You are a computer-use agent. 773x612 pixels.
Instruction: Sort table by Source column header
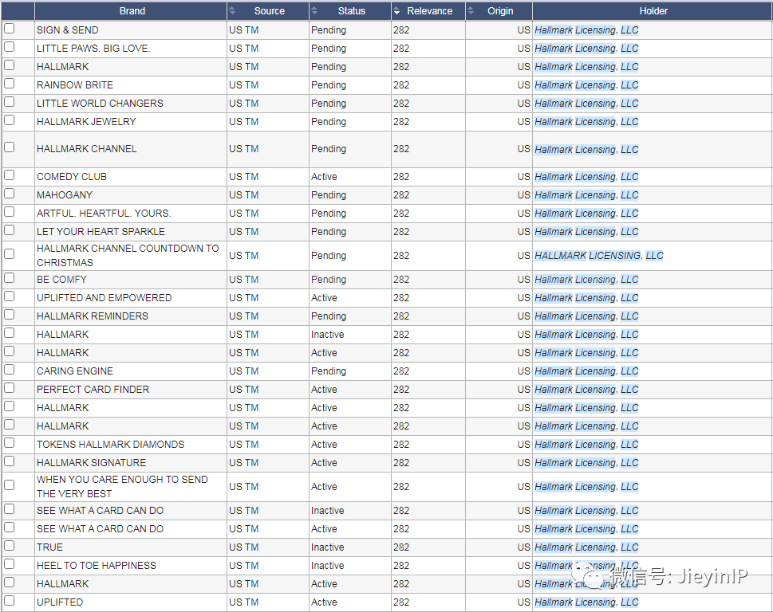[269, 11]
